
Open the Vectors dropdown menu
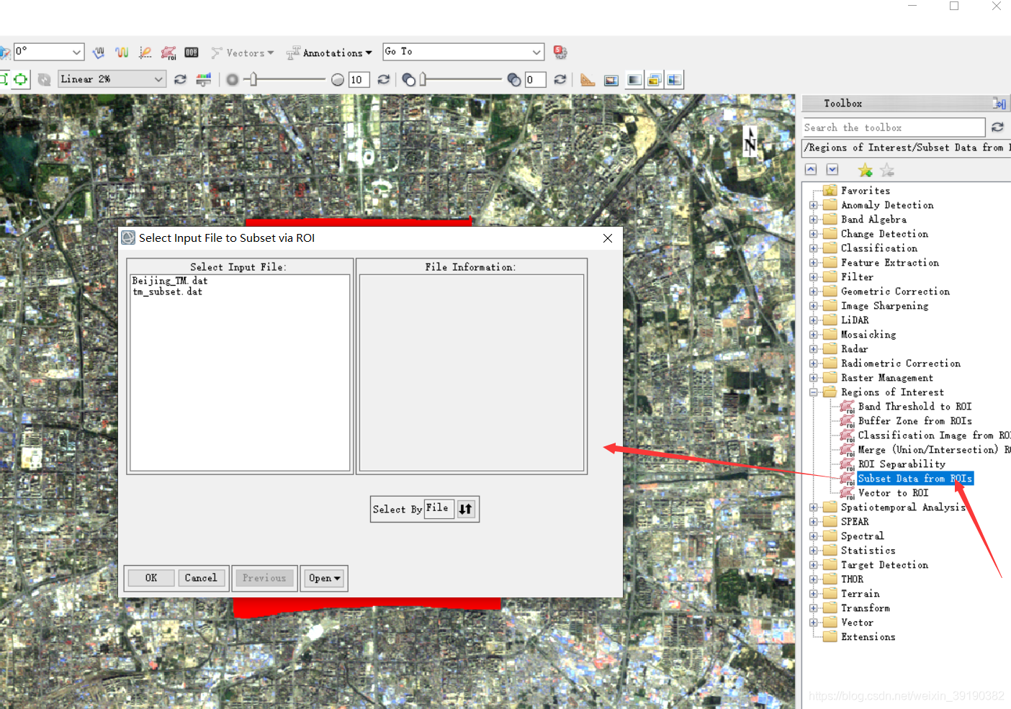click(x=242, y=53)
